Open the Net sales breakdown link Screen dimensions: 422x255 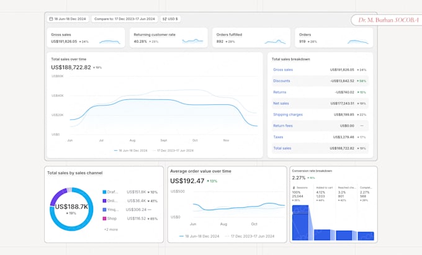click(x=281, y=103)
